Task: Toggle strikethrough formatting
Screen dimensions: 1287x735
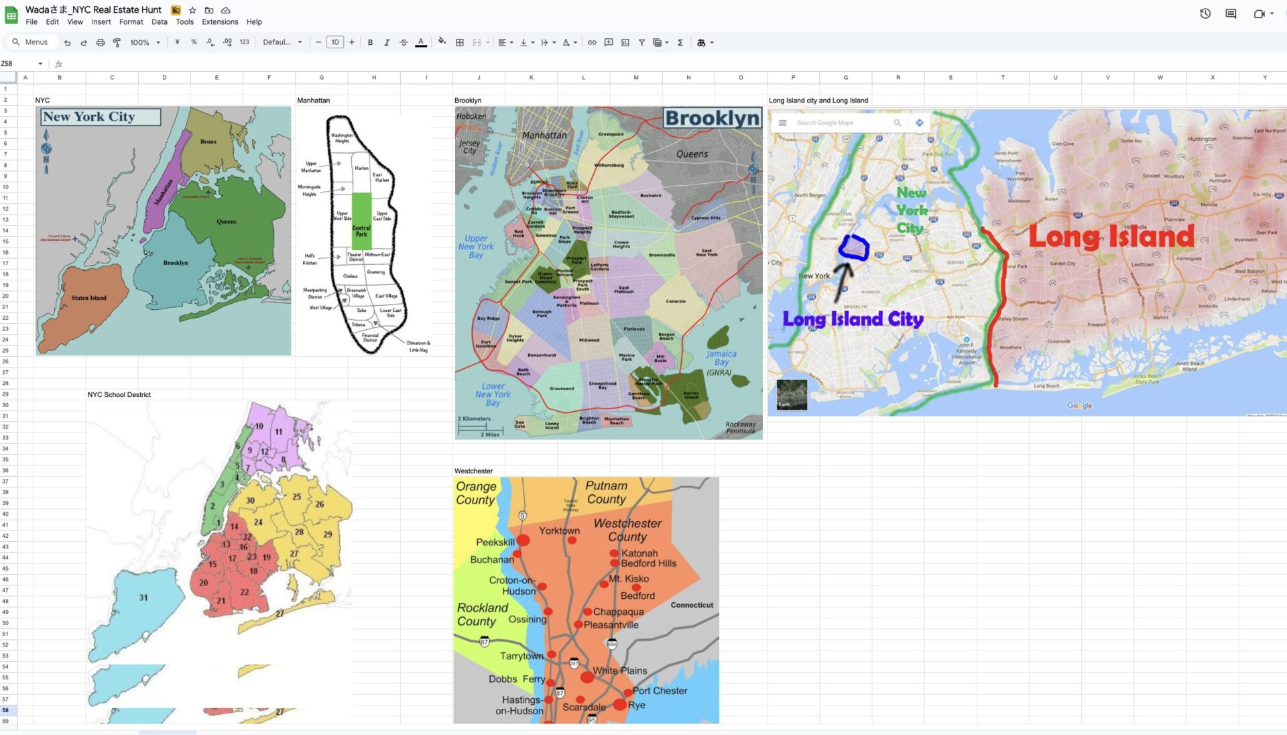Action: click(404, 42)
